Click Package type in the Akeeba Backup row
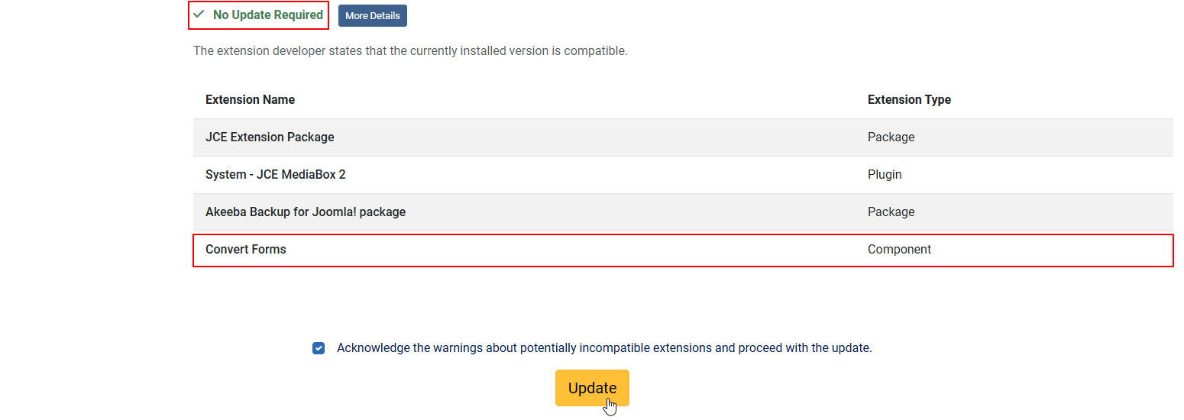This screenshot has height=420, width=1184. [x=891, y=212]
